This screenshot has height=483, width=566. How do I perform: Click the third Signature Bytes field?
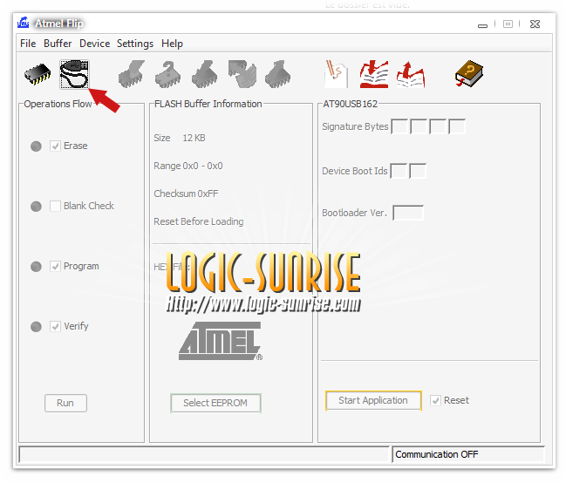(438, 126)
